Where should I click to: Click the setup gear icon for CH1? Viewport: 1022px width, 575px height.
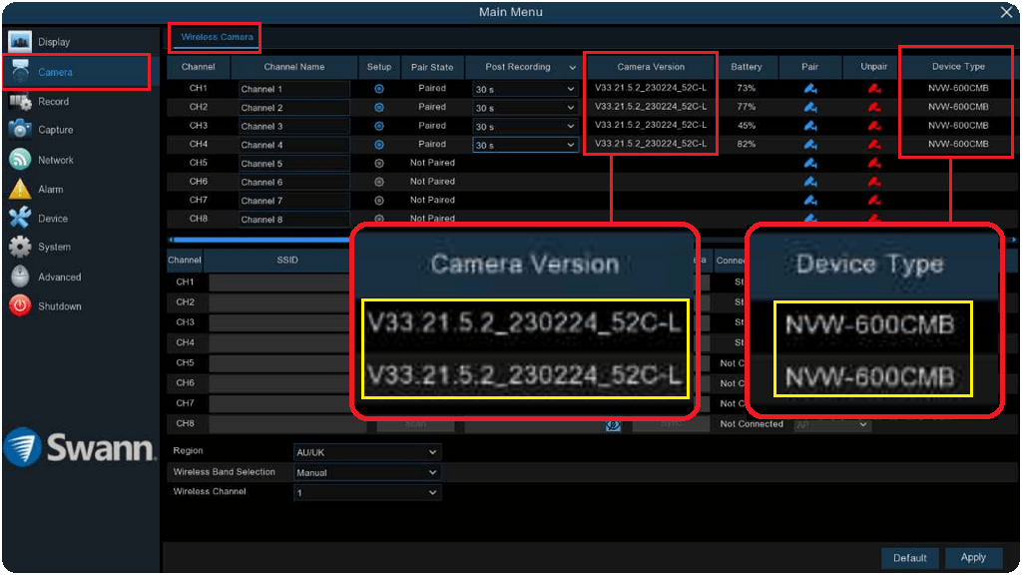[x=379, y=89]
